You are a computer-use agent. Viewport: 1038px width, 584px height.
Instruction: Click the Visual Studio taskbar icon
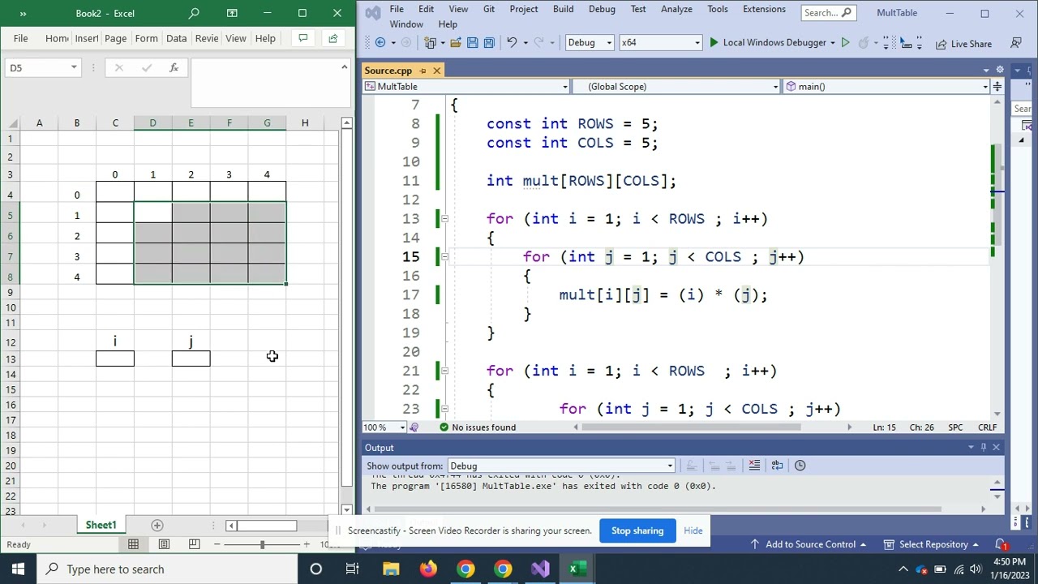[x=540, y=569]
